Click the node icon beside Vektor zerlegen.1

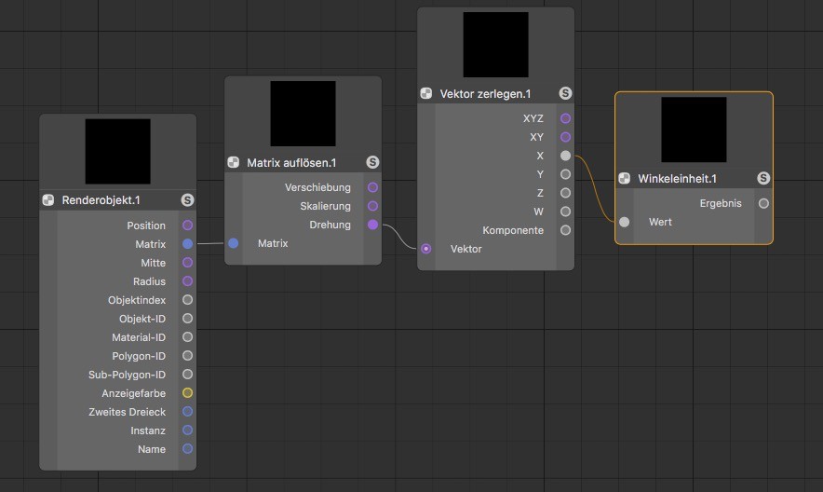tap(426, 94)
